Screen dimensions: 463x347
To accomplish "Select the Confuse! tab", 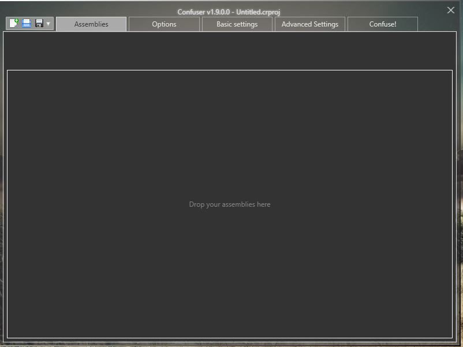I will pos(383,24).
